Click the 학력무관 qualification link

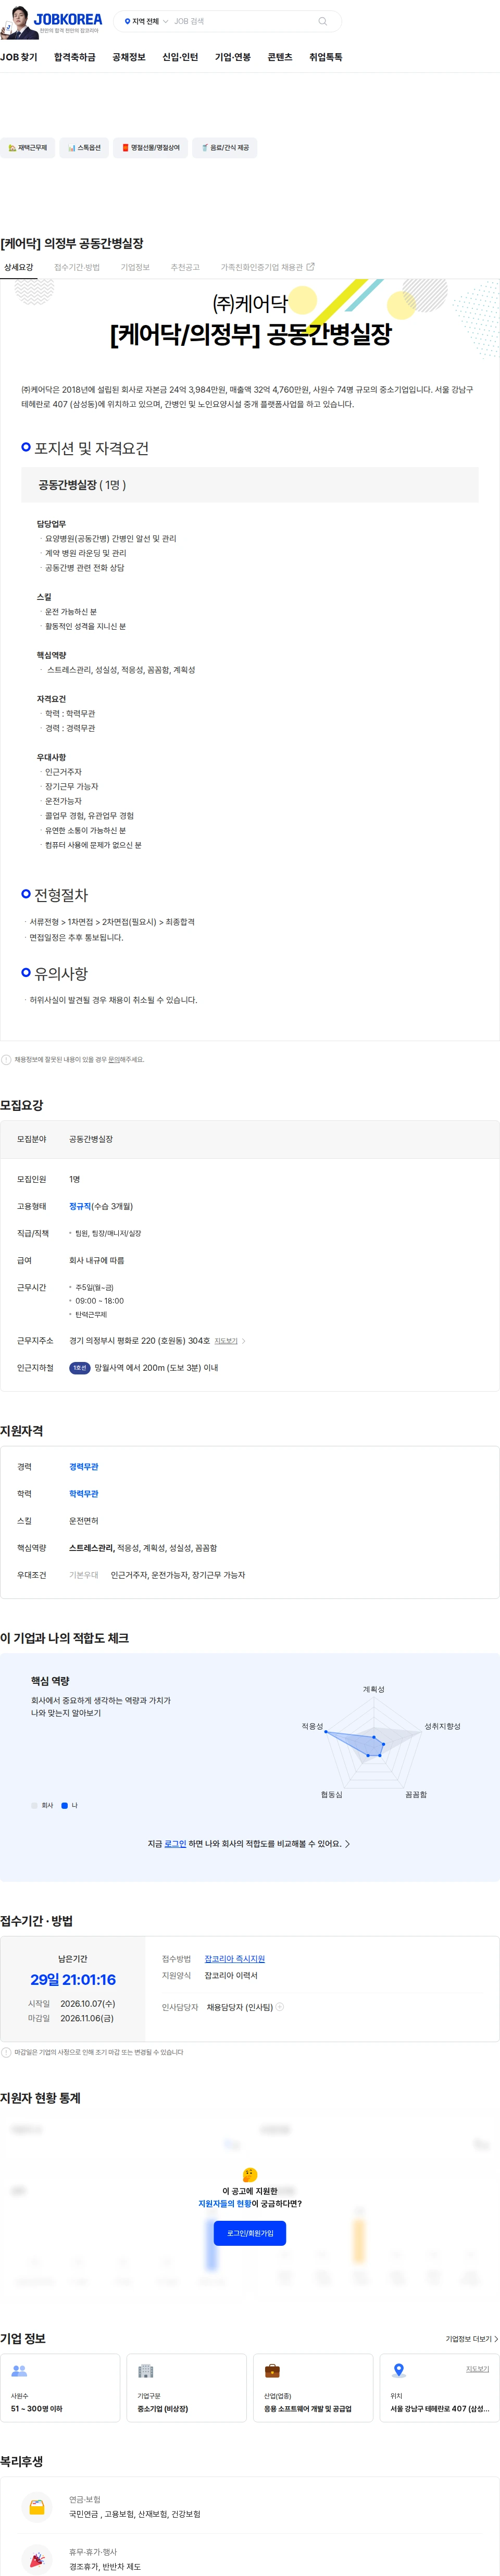point(84,1494)
